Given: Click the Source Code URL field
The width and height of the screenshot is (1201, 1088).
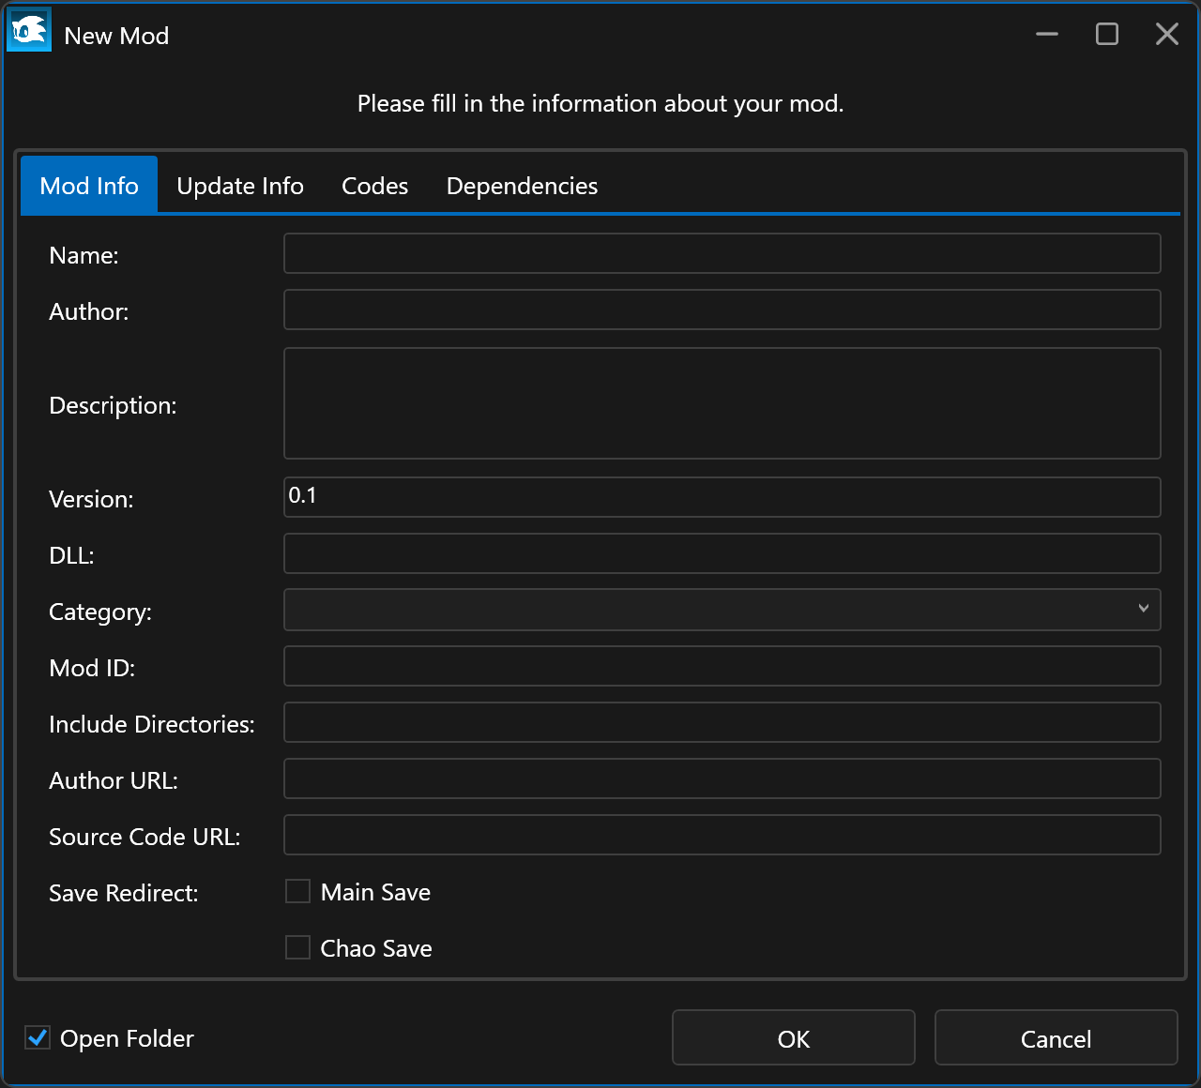Looking at the screenshot, I should point(722,835).
